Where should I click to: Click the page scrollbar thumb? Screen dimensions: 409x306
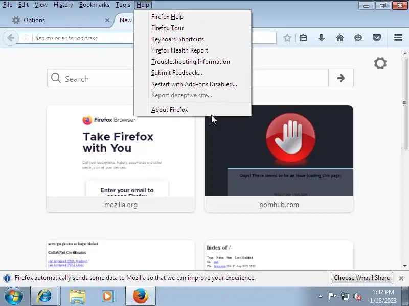click(x=404, y=104)
